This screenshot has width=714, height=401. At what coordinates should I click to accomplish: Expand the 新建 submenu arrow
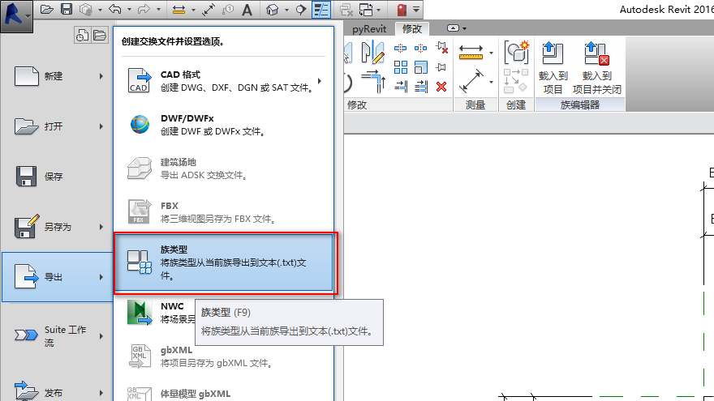coord(101,76)
